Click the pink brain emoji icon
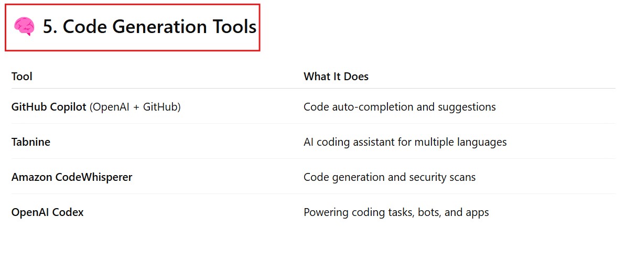626x260 pixels. 24,27
